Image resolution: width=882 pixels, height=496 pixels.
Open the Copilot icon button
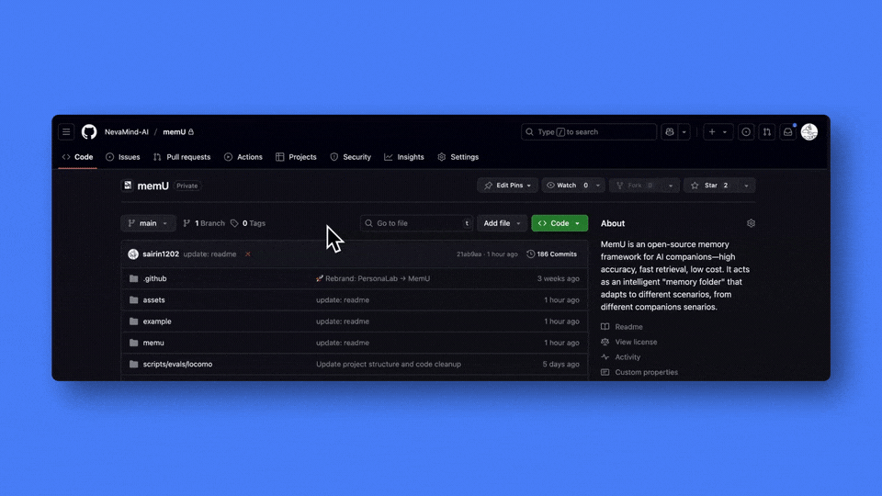[x=670, y=132]
